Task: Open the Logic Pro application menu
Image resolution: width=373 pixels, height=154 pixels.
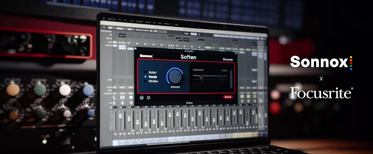Action: click(111, 19)
